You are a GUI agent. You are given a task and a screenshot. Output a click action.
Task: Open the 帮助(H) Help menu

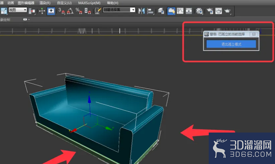tap(113, 3)
